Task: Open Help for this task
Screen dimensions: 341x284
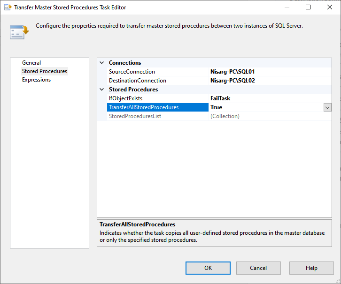Action: pyautogui.click(x=311, y=268)
